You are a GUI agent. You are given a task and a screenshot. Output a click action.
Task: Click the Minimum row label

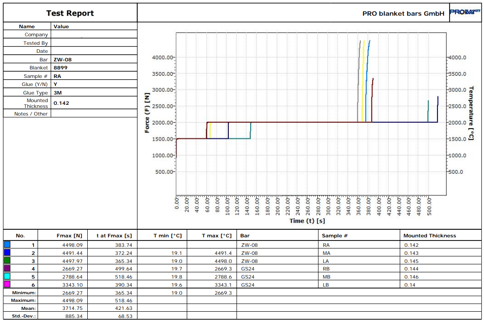pos(24,293)
